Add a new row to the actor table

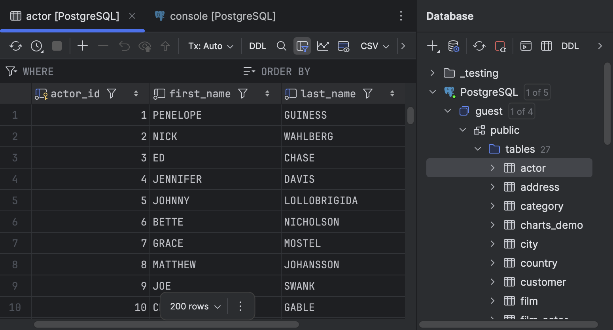tap(83, 46)
